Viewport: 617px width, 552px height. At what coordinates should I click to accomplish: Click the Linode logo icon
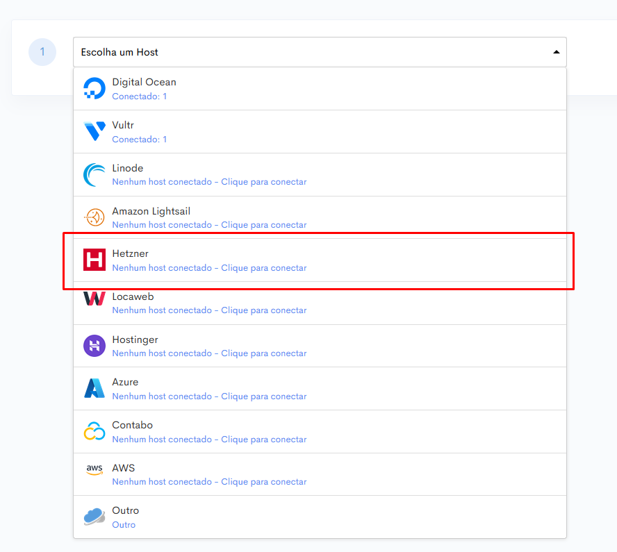coord(94,174)
